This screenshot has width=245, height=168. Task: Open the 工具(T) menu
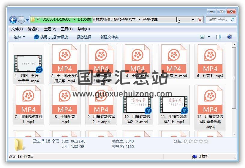click(67, 29)
